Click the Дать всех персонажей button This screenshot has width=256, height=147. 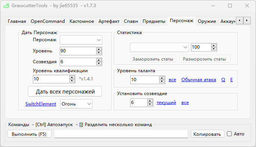point(65,91)
